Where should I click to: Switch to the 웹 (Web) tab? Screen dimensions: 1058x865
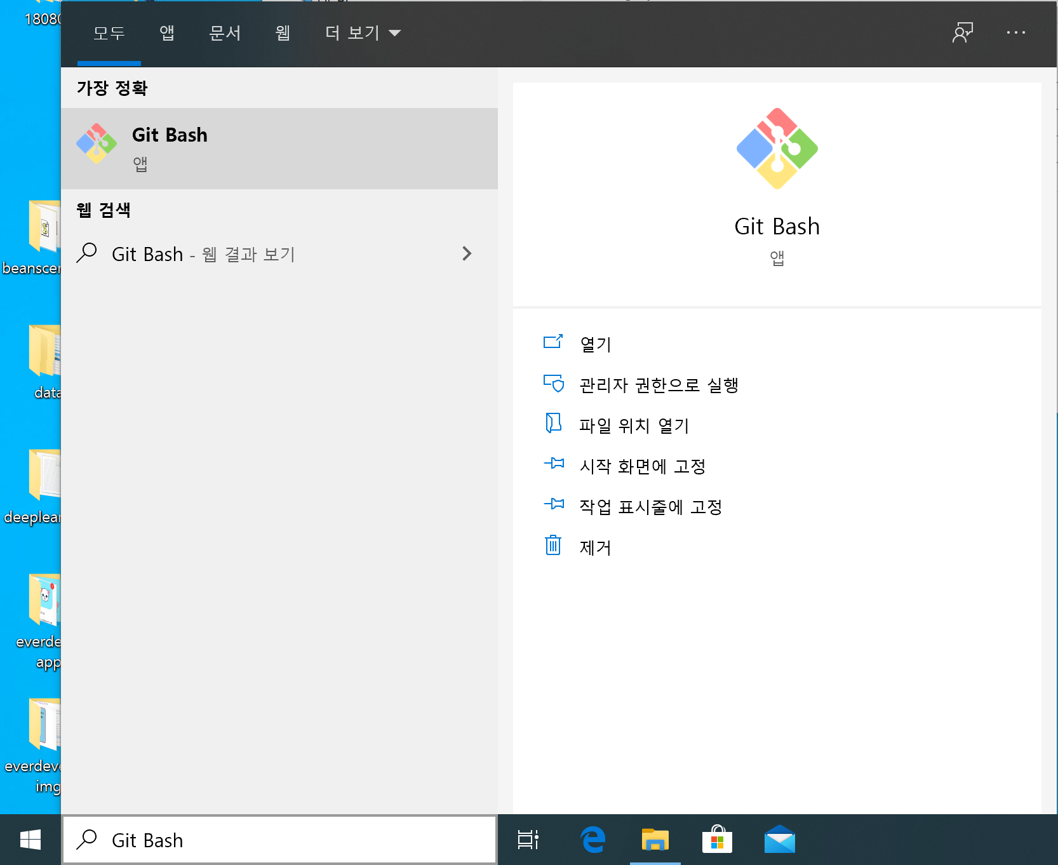283,33
